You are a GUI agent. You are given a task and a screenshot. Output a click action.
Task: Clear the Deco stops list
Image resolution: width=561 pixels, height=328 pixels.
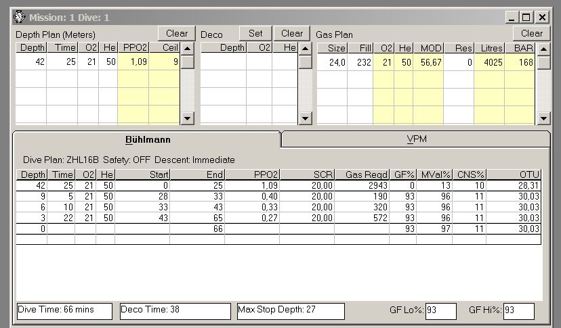point(292,33)
